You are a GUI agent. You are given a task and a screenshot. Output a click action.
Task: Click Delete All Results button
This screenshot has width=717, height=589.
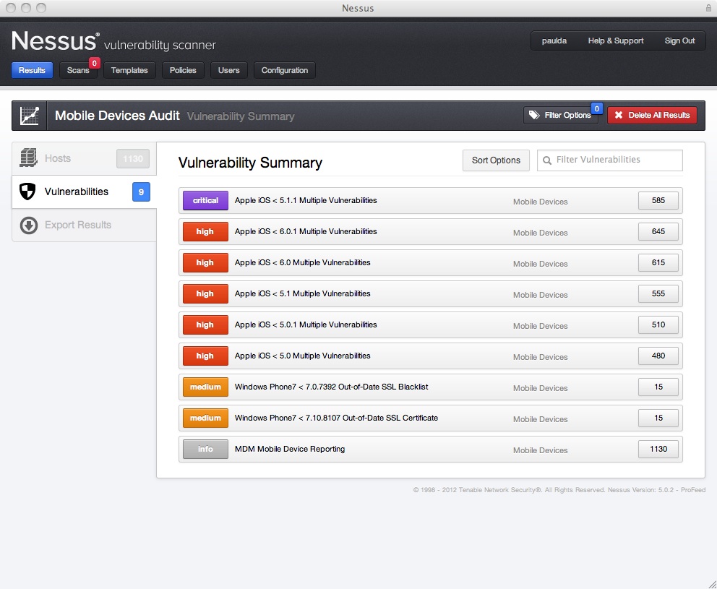[x=652, y=115]
